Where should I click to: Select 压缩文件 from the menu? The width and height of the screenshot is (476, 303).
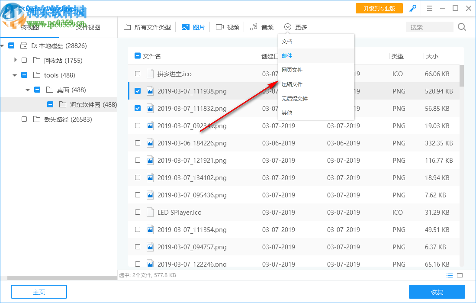(293, 84)
